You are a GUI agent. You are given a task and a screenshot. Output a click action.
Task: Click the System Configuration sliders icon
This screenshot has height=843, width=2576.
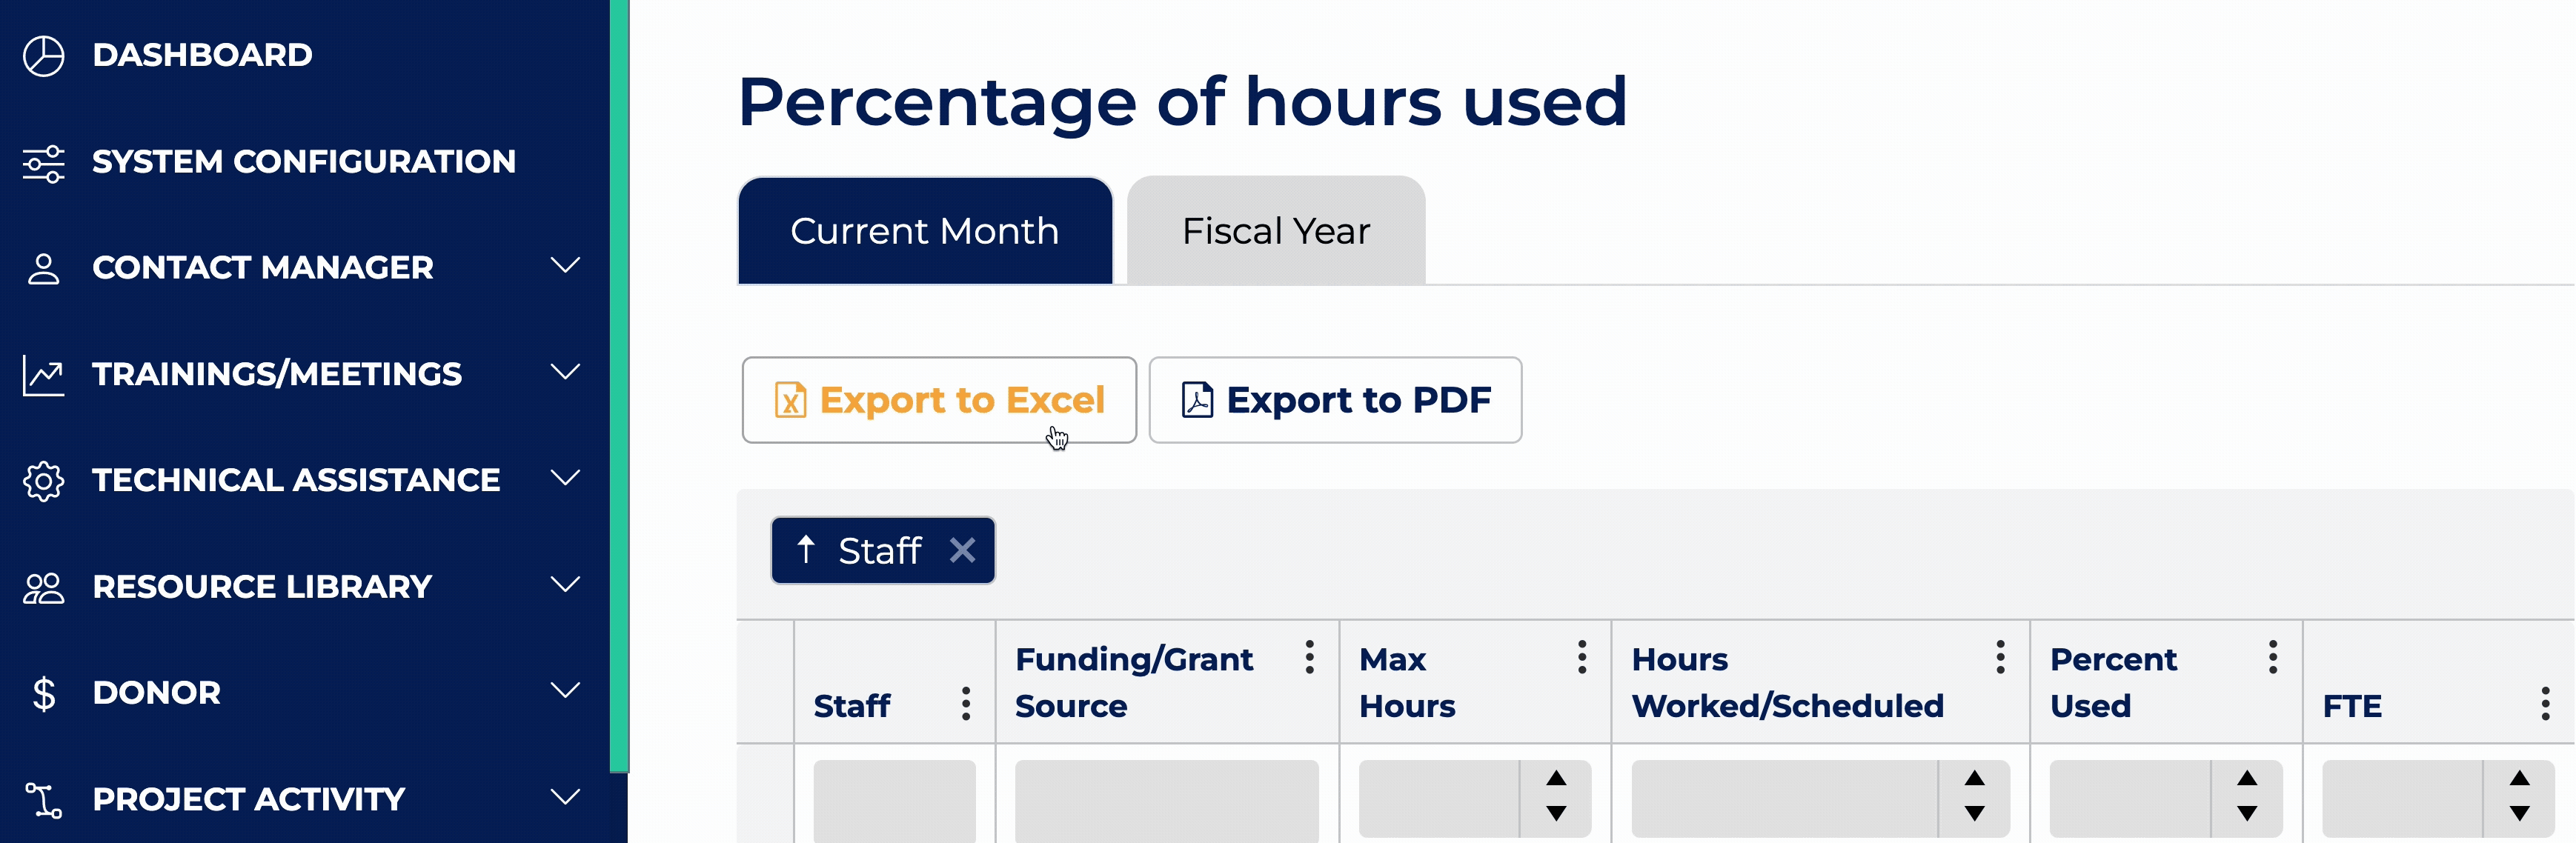click(44, 163)
